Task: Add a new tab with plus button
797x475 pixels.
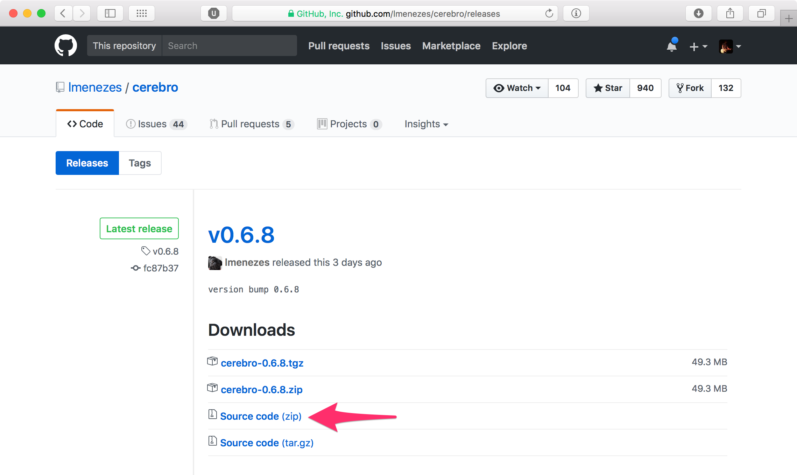Action: pos(789,18)
